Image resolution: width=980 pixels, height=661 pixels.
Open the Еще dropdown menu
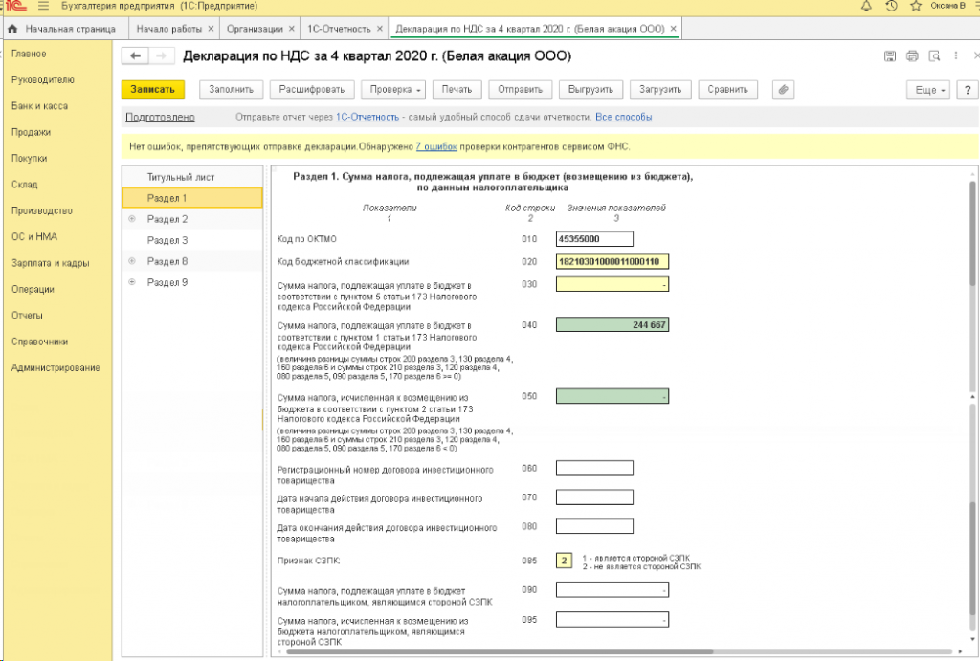click(928, 89)
